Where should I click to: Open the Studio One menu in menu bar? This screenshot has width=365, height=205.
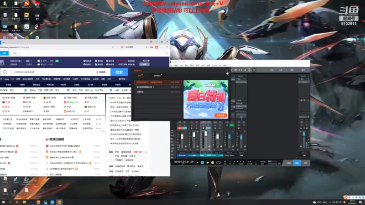[x=216, y=65]
